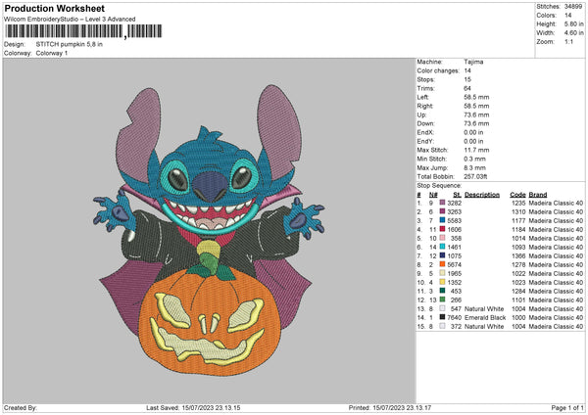Click the Stitch pumpkin embroidery design preview
This screenshot has width=588, height=415.
point(209,230)
